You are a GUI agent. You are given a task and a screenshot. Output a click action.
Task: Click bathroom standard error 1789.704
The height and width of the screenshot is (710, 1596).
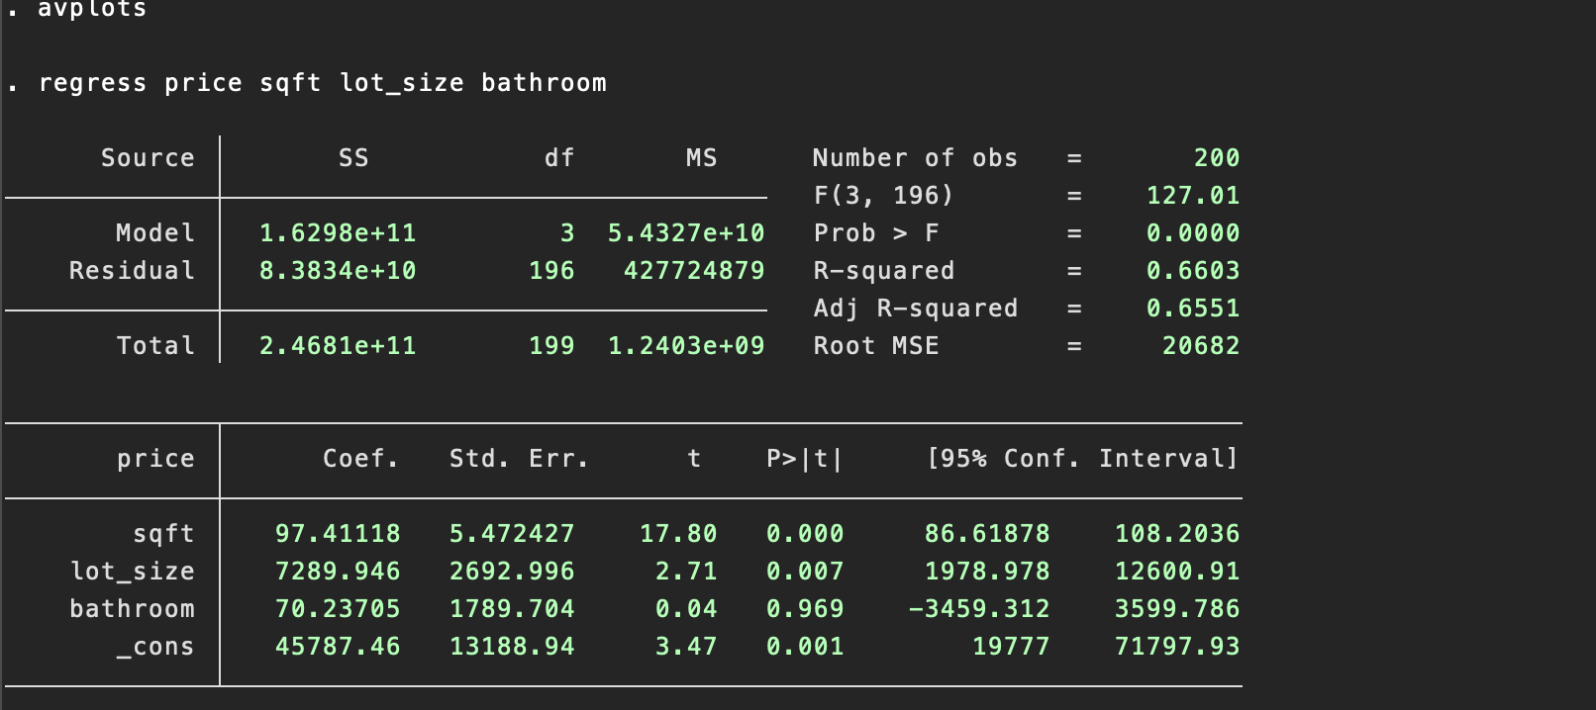[512, 609]
